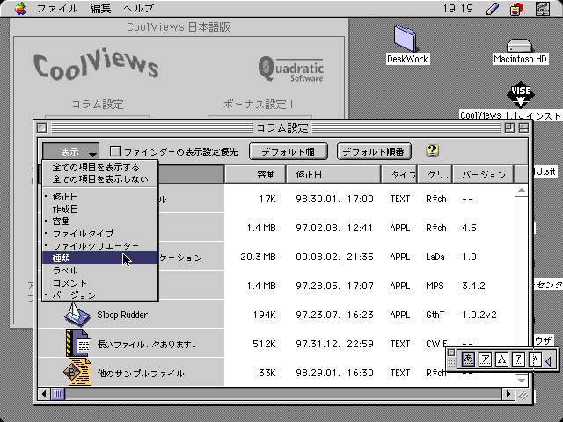Close the input method palette
563x422 pixels.
(451, 353)
